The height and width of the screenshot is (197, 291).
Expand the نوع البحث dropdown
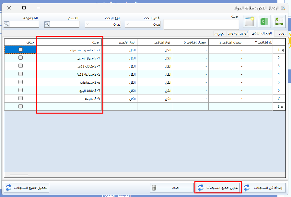click(x=103, y=24)
